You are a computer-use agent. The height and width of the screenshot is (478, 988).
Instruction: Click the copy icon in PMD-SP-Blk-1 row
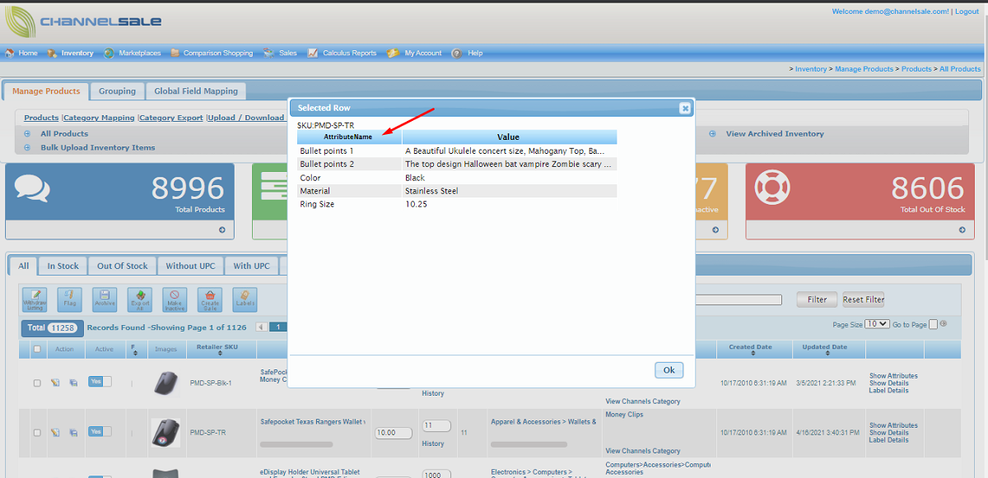click(73, 383)
